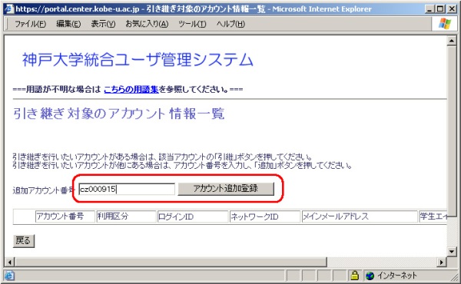Image resolution: width=461 pixels, height=284 pixels.
Task: Open the 編集(E) menu
Action: point(68,24)
